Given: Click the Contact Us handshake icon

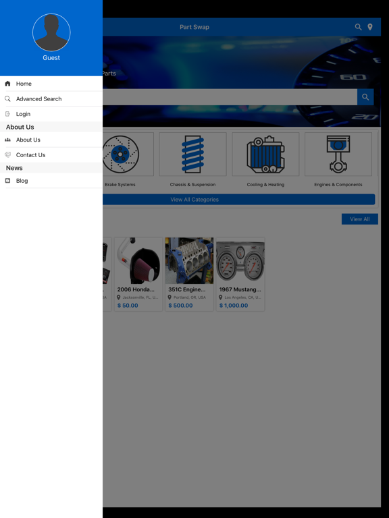Looking at the screenshot, I should 7,154.
